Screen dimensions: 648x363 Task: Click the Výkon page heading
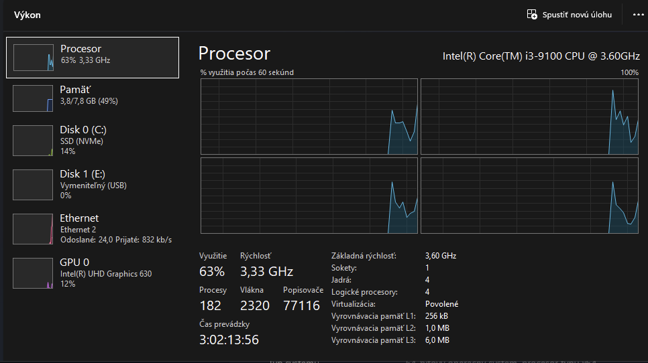[x=28, y=15]
